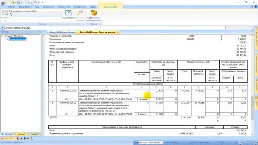The image size is (258, 145).
Task: Click the pin icon left of ЛОКАЛЬНАЯ СМЕТА field
Action: tap(2, 28)
